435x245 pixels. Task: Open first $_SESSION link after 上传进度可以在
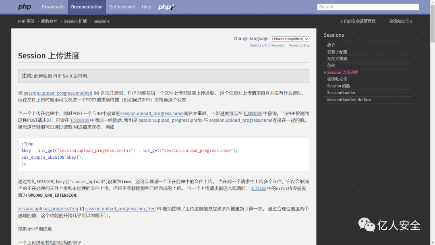253,114
